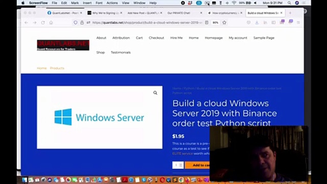The width and height of the screenshot is (327, 184).
Task: Open the Sample Page link
Action: [264, 38]
